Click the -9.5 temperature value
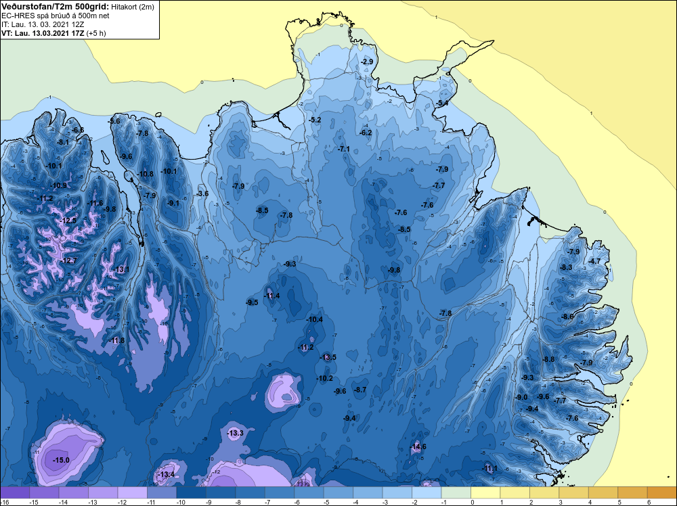Screen dimensions: 677x506 (x=252, y=302)
